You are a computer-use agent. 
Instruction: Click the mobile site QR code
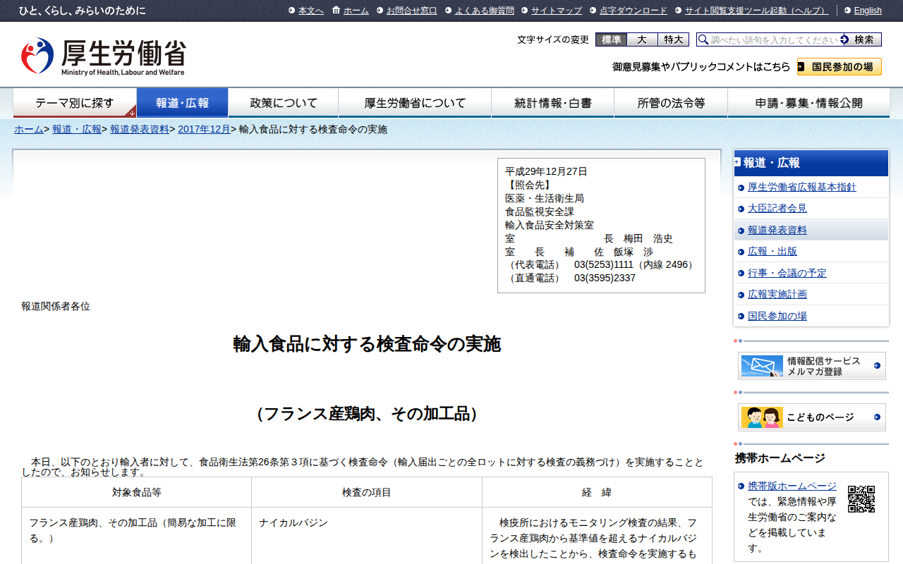pyautogui.click(x=861, y=499)
